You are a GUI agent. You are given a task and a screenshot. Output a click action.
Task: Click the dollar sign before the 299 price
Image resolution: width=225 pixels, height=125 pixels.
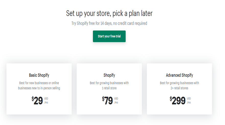pos(171,98)
